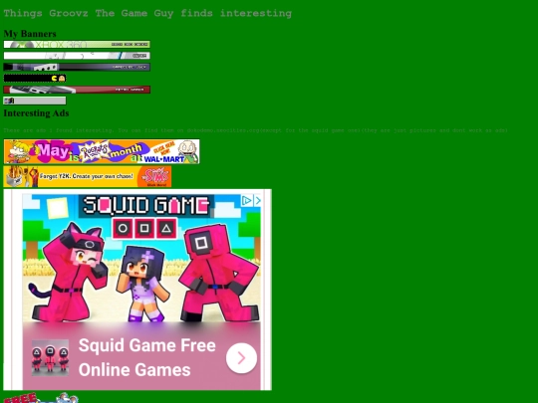This screenshot has height=403, width=538.
Task: Click the three guards thumbnail in the ad
Action: 50,358
